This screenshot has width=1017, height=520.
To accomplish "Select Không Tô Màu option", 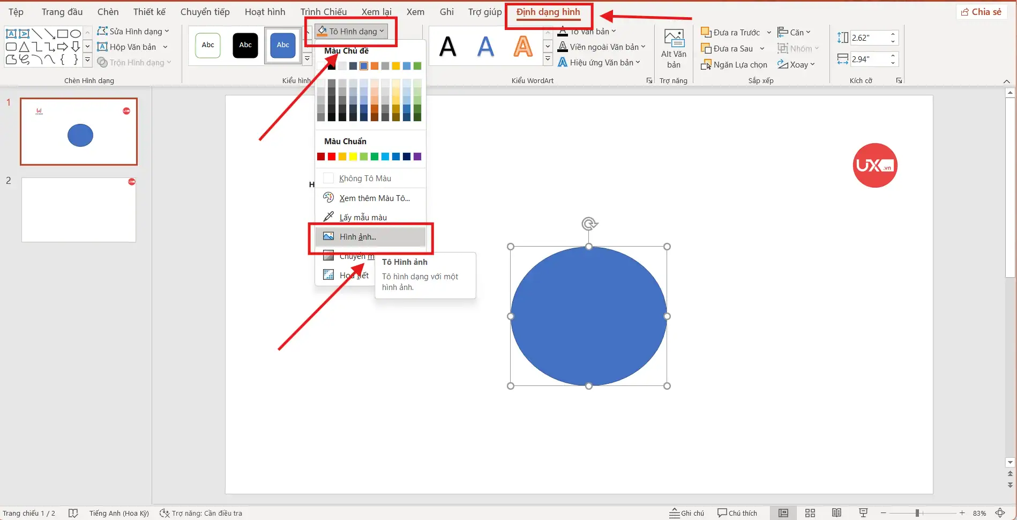I will (x=370, y=178).
